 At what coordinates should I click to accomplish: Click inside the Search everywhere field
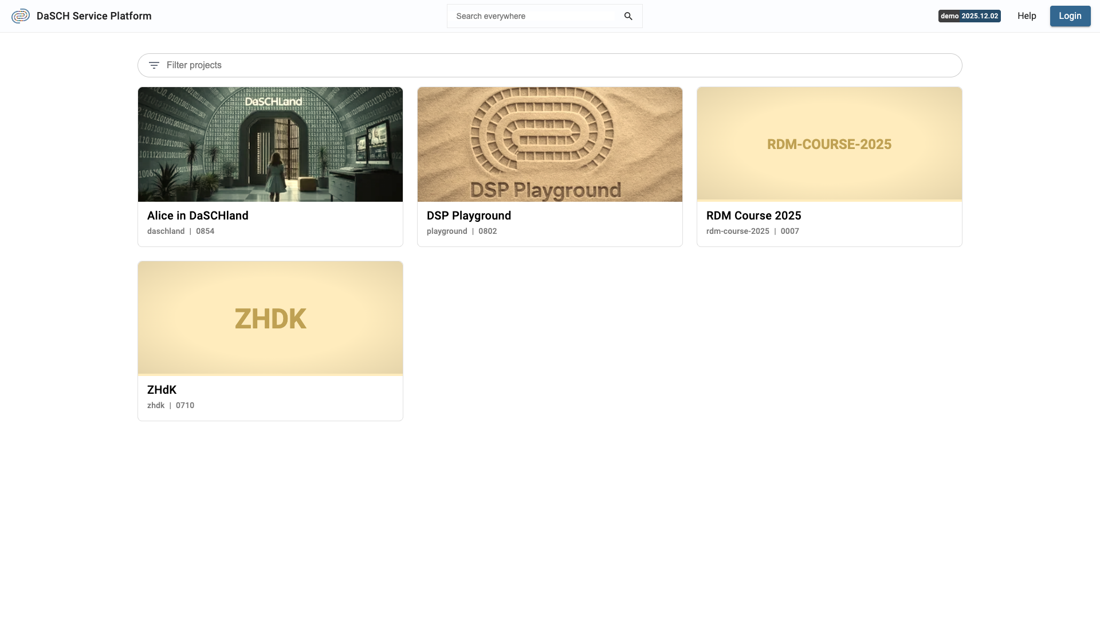pyautogui.click(x=533, y=16)
